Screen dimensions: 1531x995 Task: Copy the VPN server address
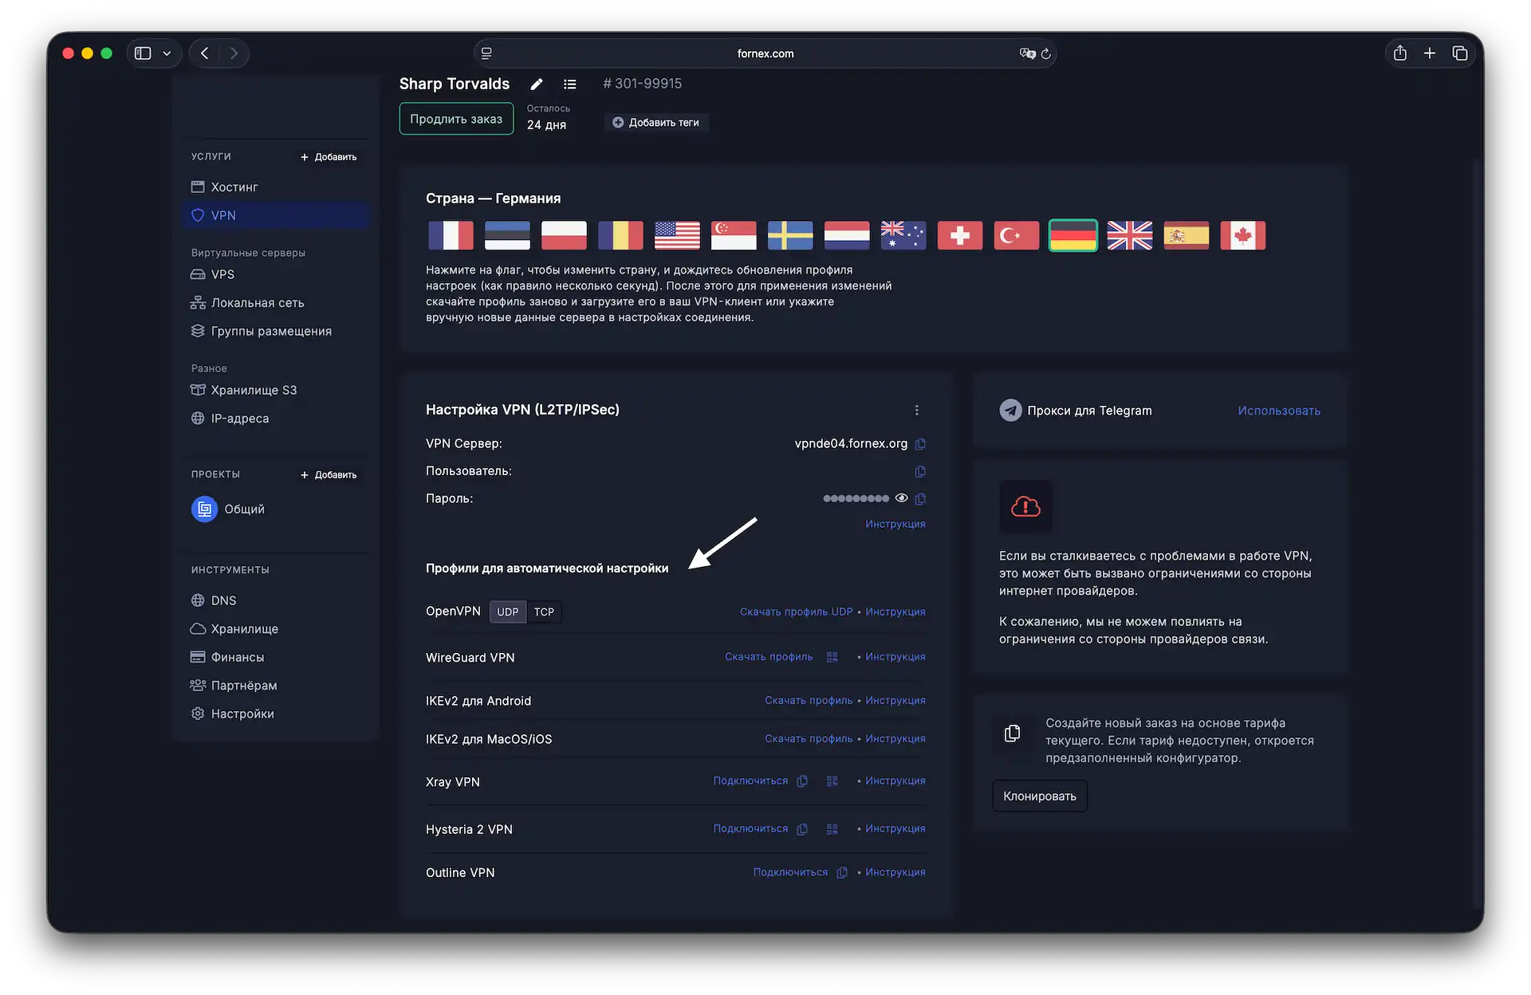tap(920, 444)
